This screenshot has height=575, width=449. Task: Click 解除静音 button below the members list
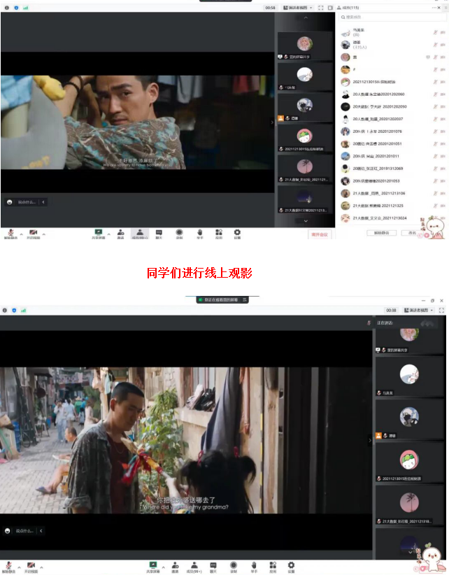tap(381, 233)
